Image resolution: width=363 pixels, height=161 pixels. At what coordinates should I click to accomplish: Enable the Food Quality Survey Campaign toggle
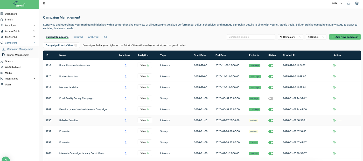271,98
